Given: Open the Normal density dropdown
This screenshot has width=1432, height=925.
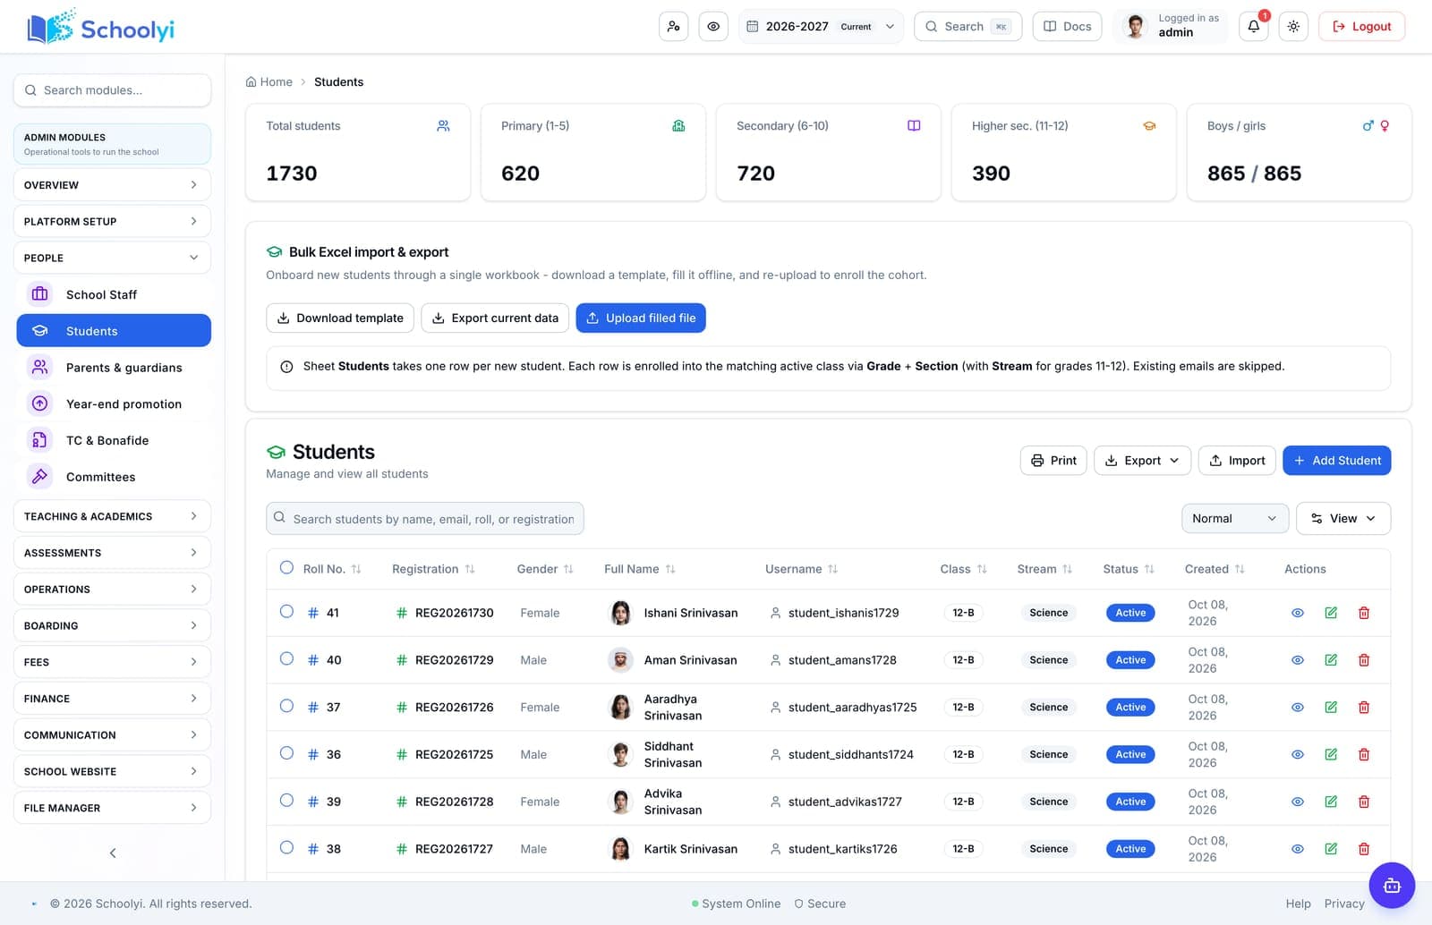Looking at the screenshot, I should 1235,519.
